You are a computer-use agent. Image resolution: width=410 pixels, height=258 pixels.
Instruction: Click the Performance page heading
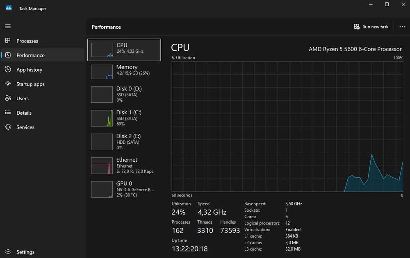tap(106, 27)
